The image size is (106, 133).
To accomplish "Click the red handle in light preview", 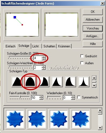I will coord(22,25).
